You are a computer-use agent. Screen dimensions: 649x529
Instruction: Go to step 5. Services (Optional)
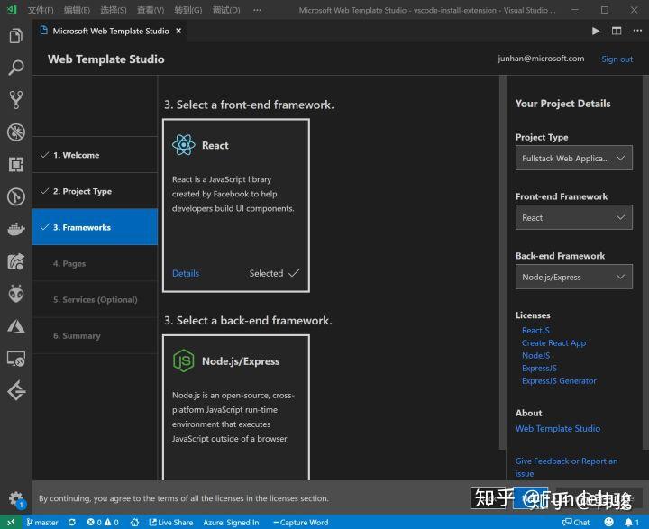click(x=95, y=300)
